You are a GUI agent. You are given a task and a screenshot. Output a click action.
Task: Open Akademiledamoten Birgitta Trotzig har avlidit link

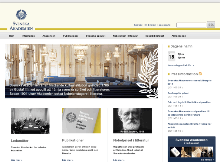[x=189, y=126]
